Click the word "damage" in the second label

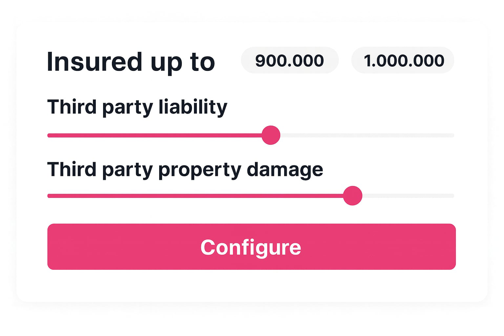click(284, 169)
